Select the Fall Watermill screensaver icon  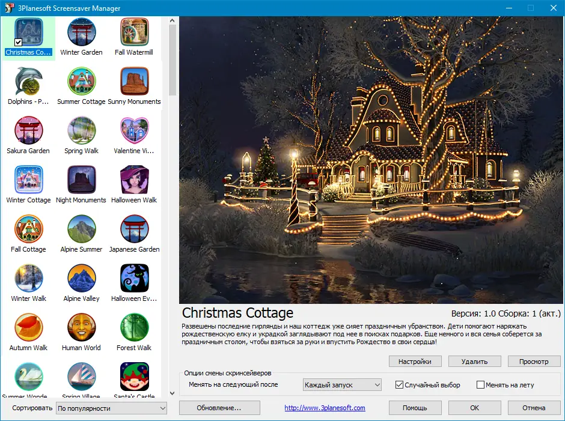point(135,32)
